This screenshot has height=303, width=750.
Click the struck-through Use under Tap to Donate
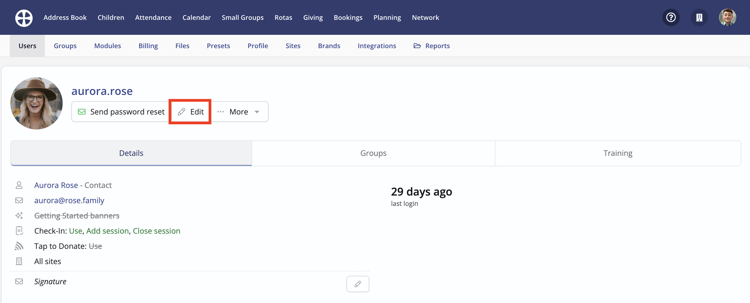point(96,246)
